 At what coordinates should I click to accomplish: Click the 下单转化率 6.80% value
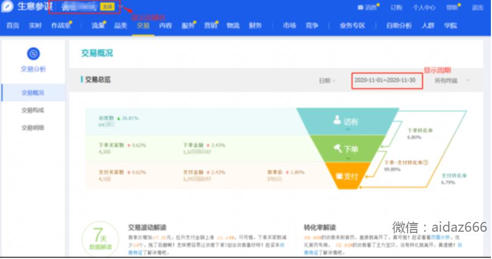pos(414,137)
